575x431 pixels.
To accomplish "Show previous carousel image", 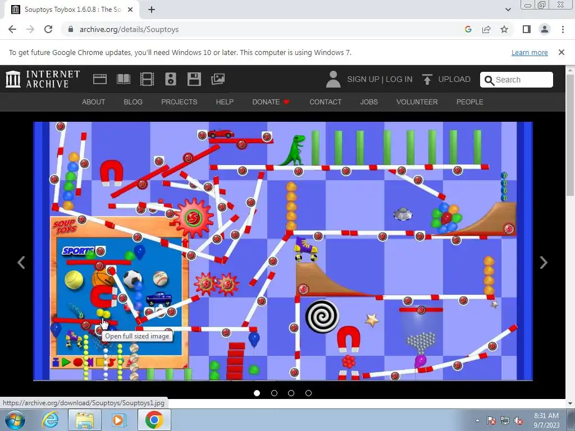I will pos(21,263).
